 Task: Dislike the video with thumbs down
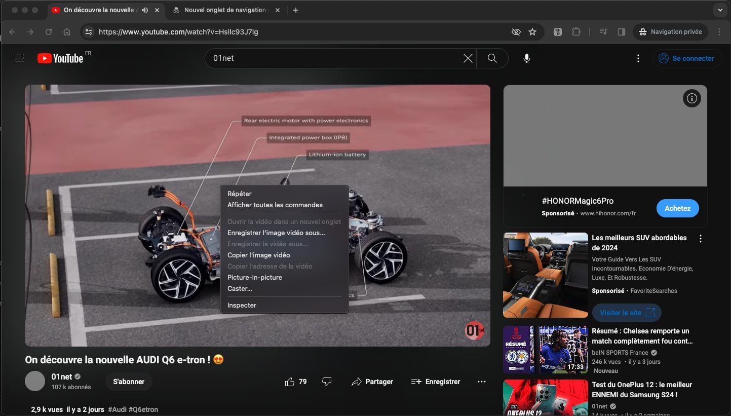click(327, 382)
